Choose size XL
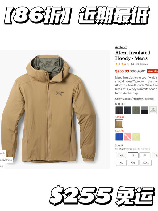The width and height of the screenshot is (158, 211). click(121, 163)
